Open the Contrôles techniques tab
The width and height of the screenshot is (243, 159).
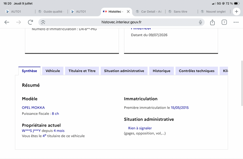coord(197,71)
